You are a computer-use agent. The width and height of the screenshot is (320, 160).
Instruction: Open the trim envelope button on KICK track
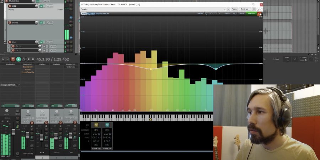(x=49, y=6)
